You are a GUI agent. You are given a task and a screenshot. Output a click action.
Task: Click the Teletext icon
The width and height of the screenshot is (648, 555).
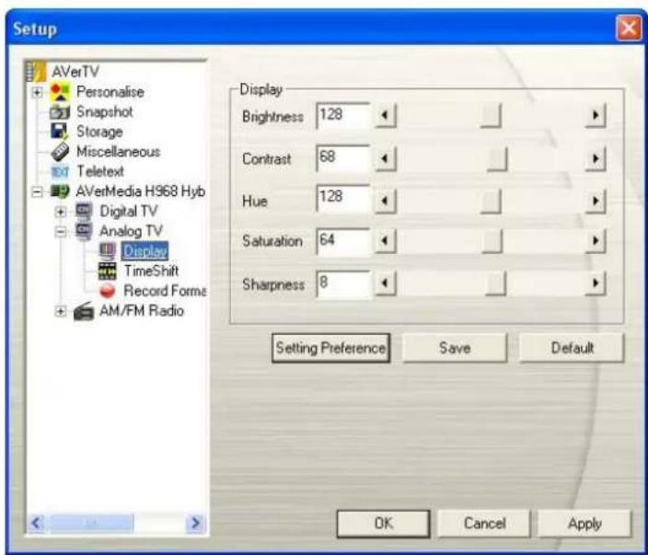coord(60,171)
